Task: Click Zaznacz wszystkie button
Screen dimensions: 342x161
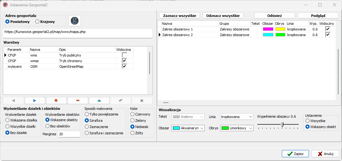Action: 180,16
